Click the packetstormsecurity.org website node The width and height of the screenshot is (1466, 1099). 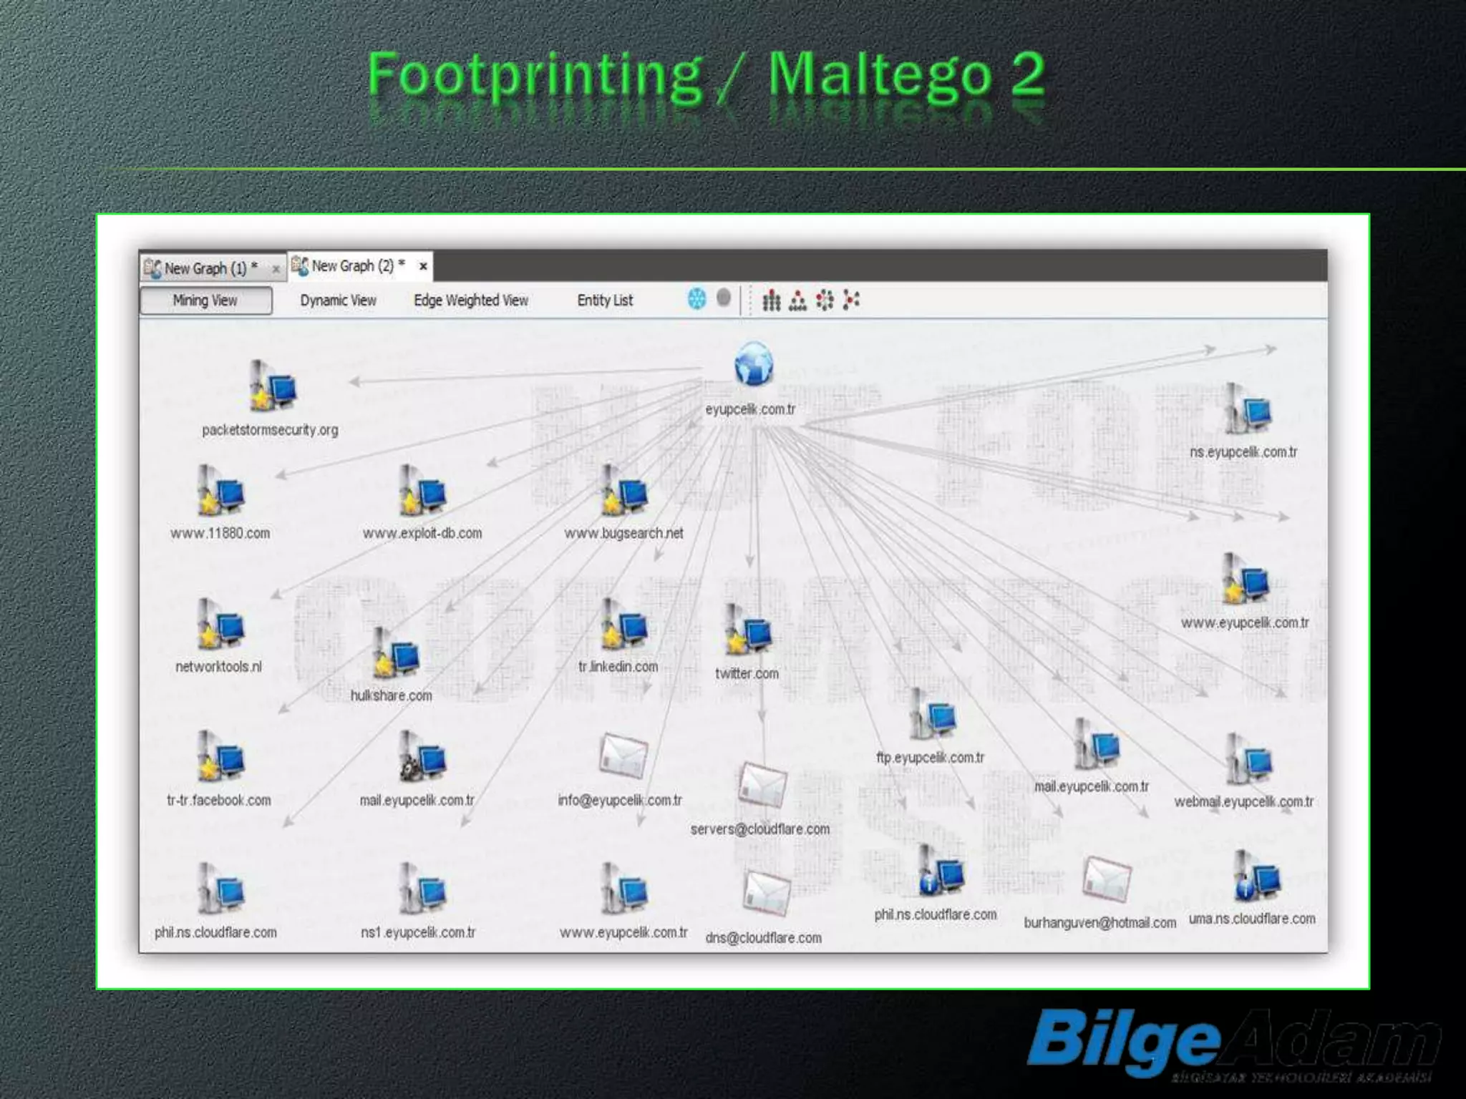pyautogui.click(x=272, y=387)
